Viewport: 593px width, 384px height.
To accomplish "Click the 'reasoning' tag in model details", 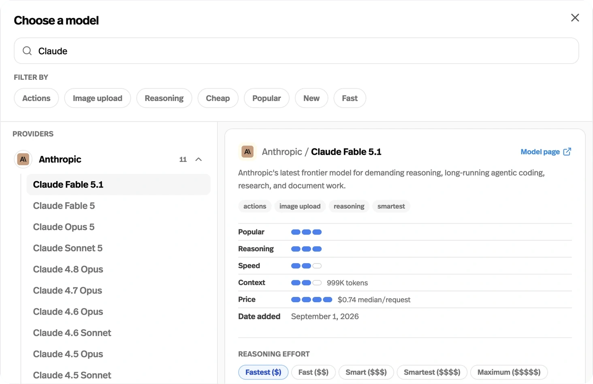I will click(349, 206).
